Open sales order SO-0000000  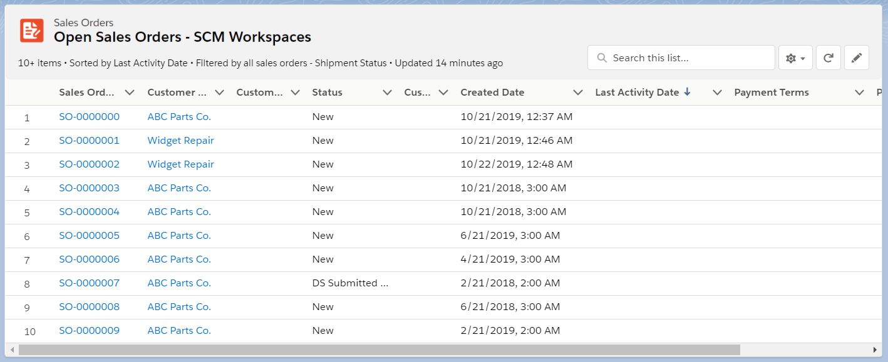pos(89,116)
